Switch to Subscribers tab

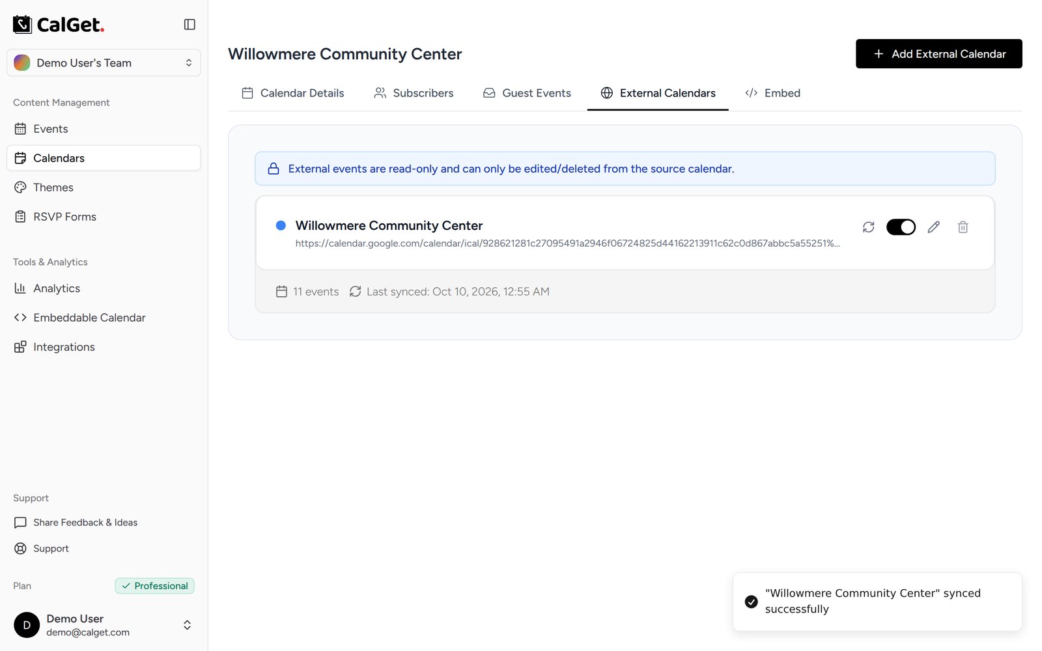pos(414,93)
